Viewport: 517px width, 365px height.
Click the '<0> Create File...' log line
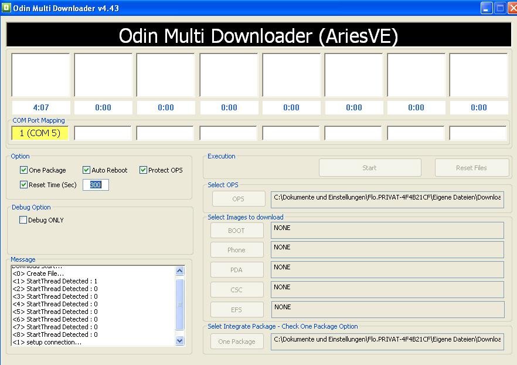click(38, 273)
